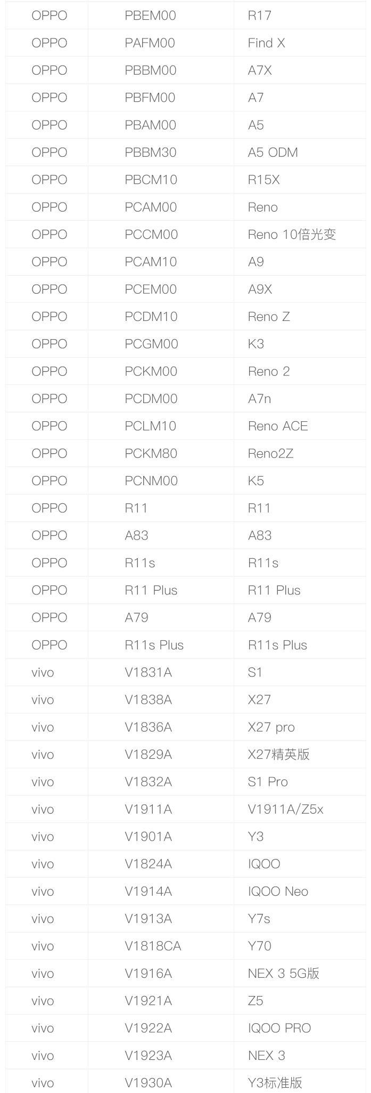Click R11s Plus in model column
371x1093 pixels.
154,645
